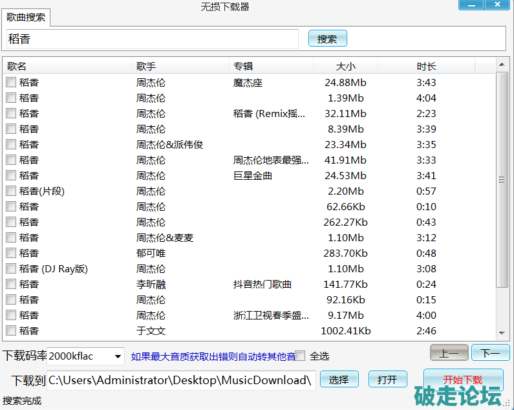Check the song by 郁可唯

click(11, 254)
